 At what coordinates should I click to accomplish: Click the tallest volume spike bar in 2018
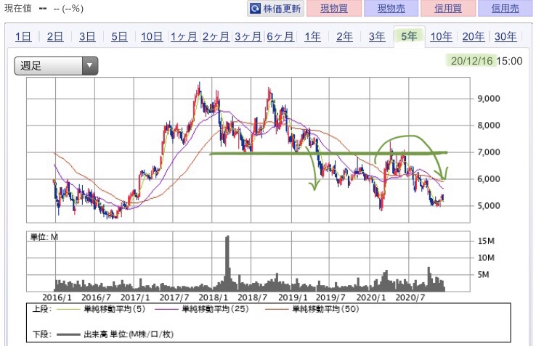(x=227, y=263)
